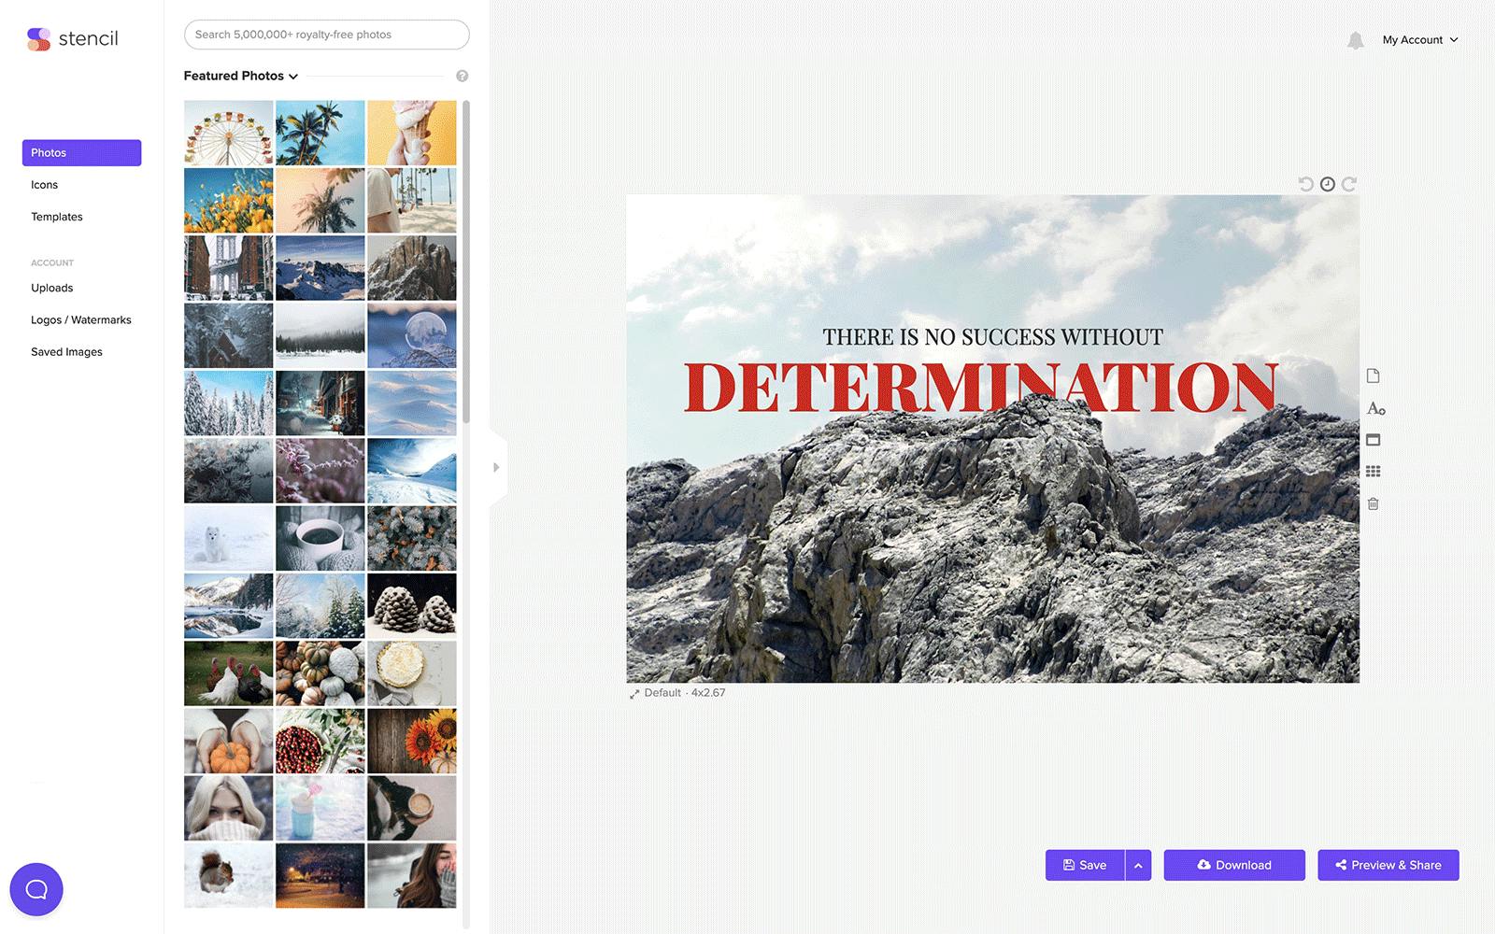Click the window frame icon beside canvas
Image resolution: width=1495 pixels, height=934 pixels.
[1373, 440]
